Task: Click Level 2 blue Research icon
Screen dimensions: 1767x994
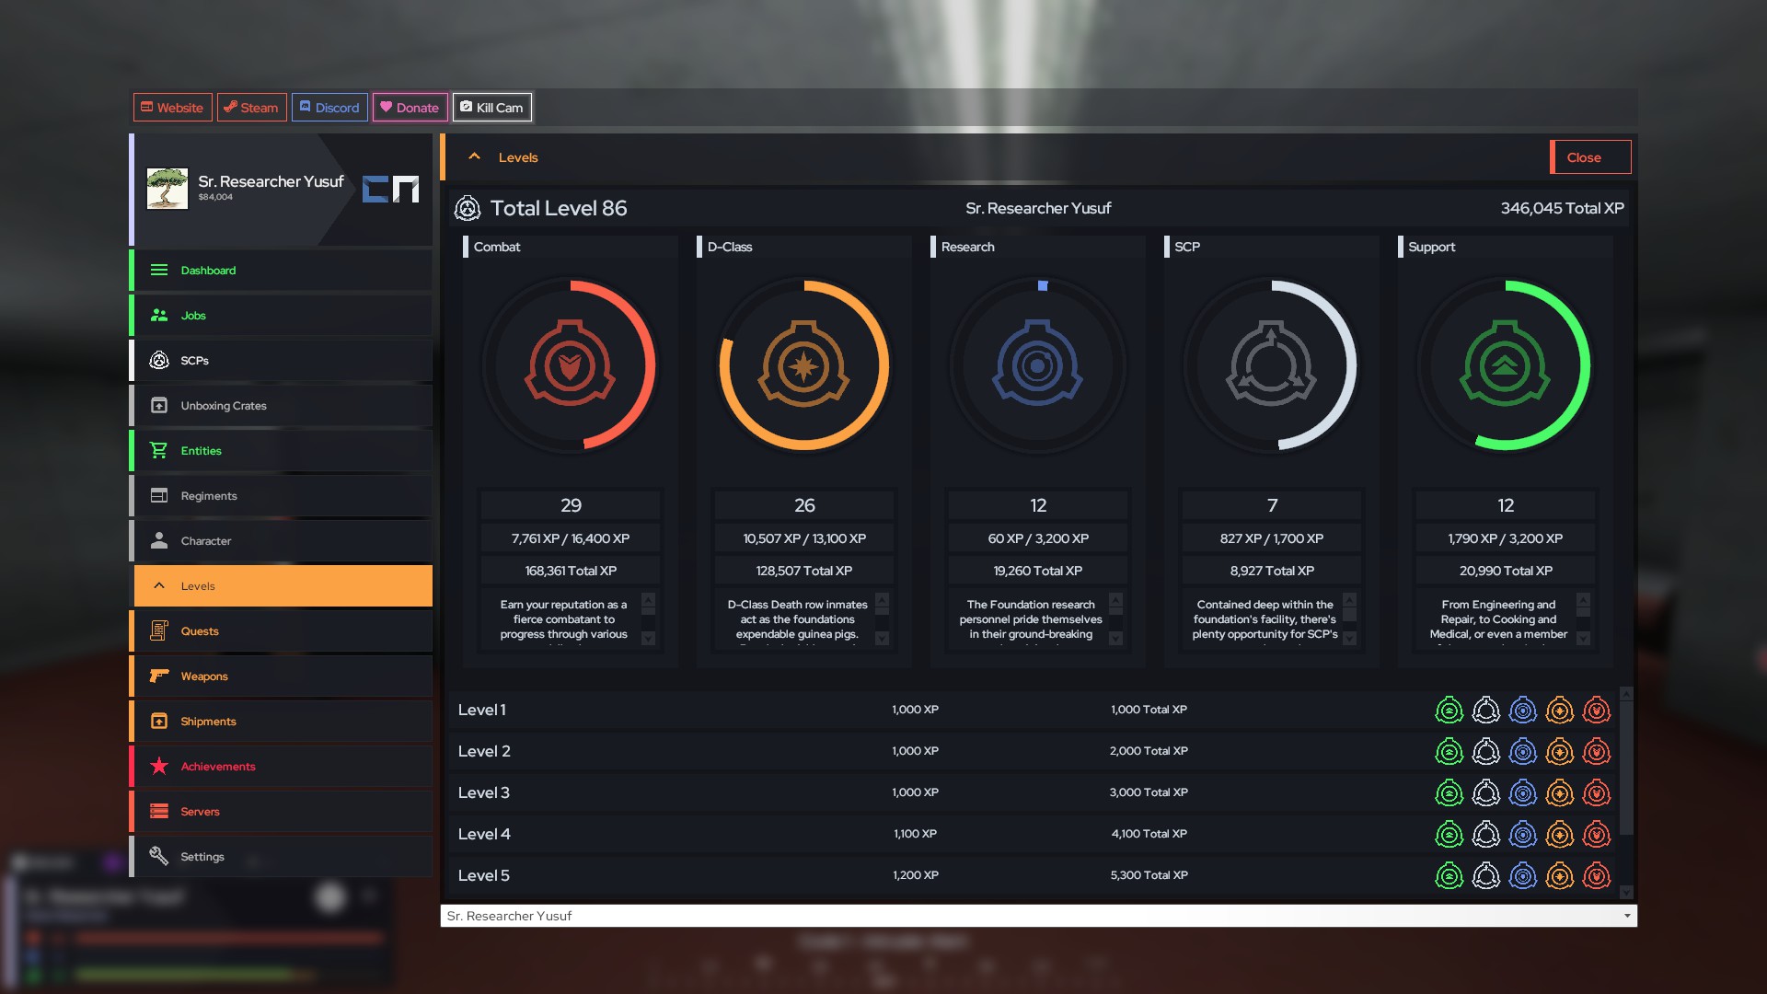Action: (1523, 751)
